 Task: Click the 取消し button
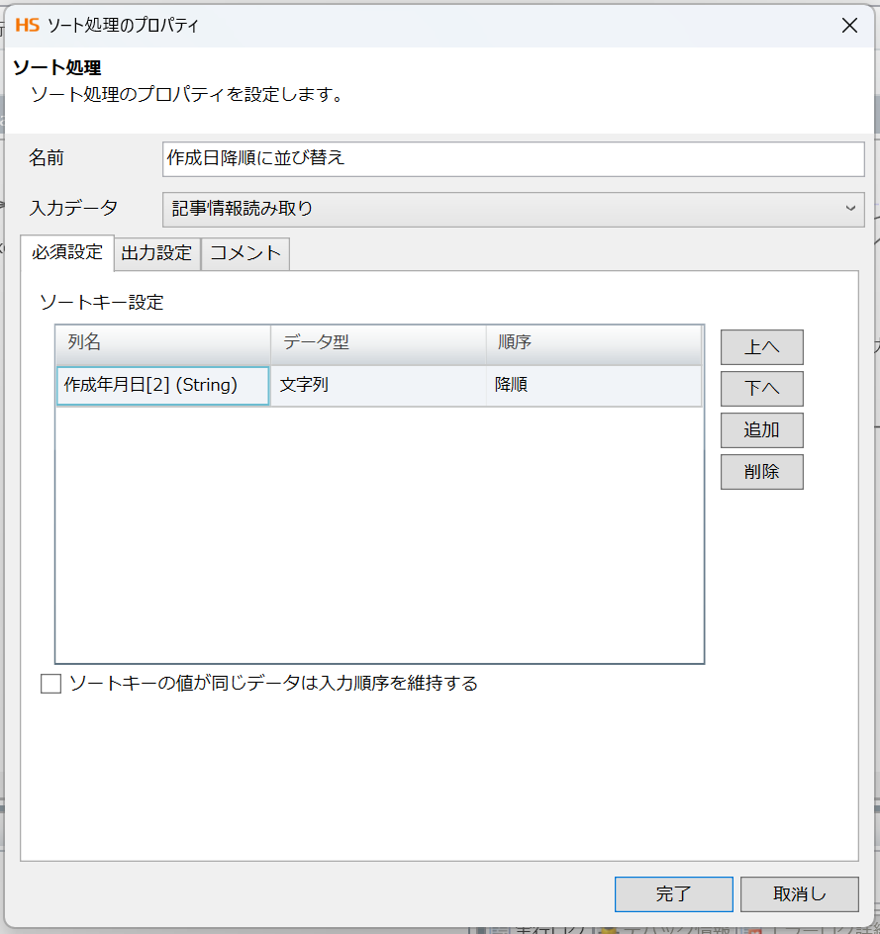[799, 893]
